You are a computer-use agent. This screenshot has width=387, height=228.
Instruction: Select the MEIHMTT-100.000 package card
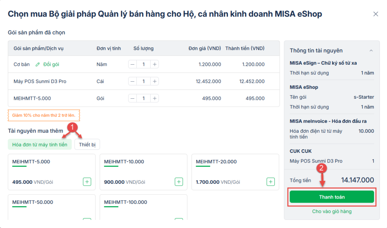143,207
